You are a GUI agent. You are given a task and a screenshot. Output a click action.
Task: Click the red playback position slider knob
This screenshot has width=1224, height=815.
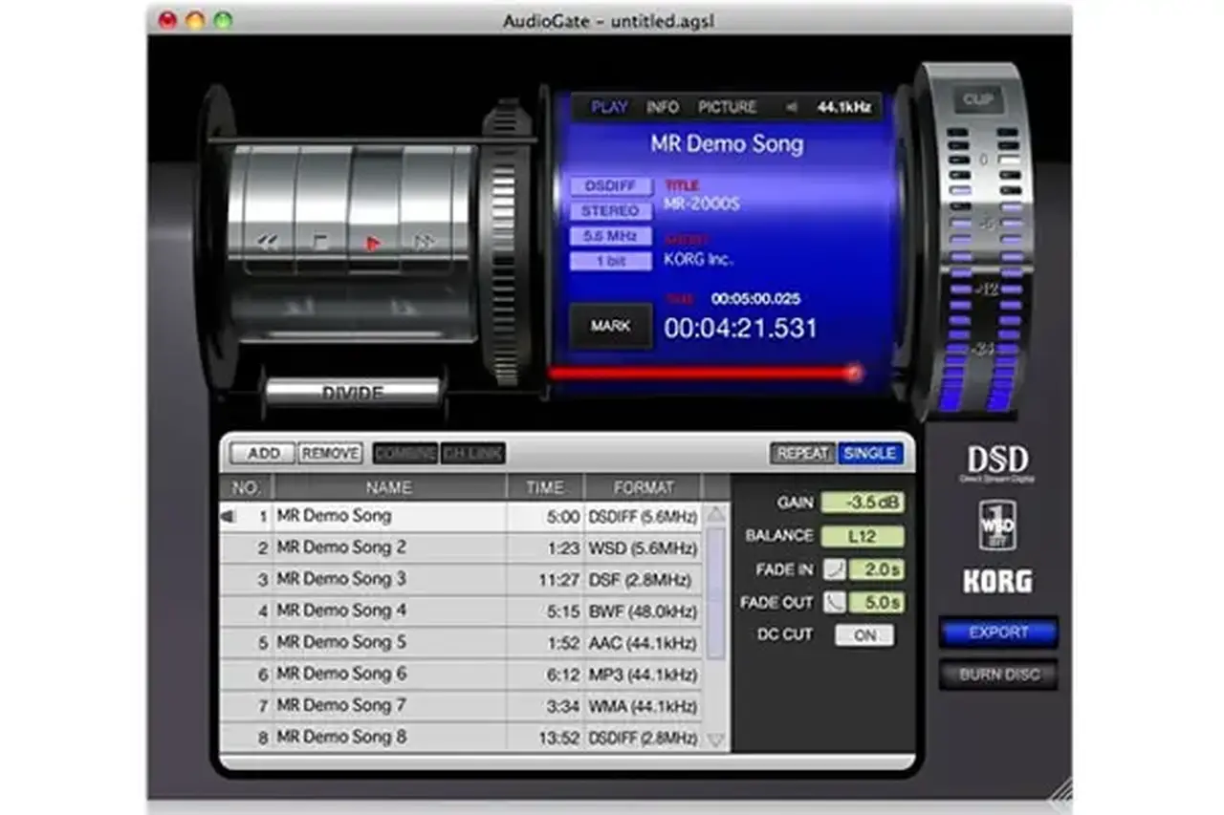[x=853, y=373]
